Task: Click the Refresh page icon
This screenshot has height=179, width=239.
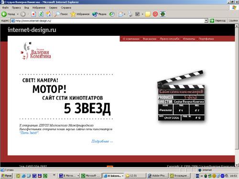Action: (x=41, y=14)
